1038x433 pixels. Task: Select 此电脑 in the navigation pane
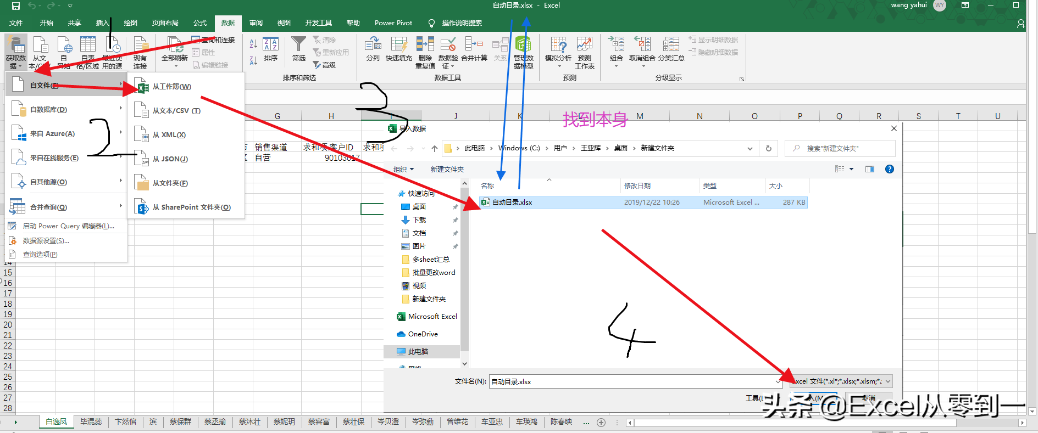pos(418,352)
